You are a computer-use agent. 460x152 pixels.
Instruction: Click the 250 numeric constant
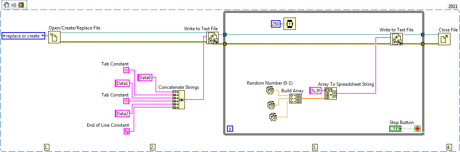click(x=276, y=24)
